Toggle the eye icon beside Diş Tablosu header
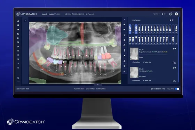 [173, 20]
